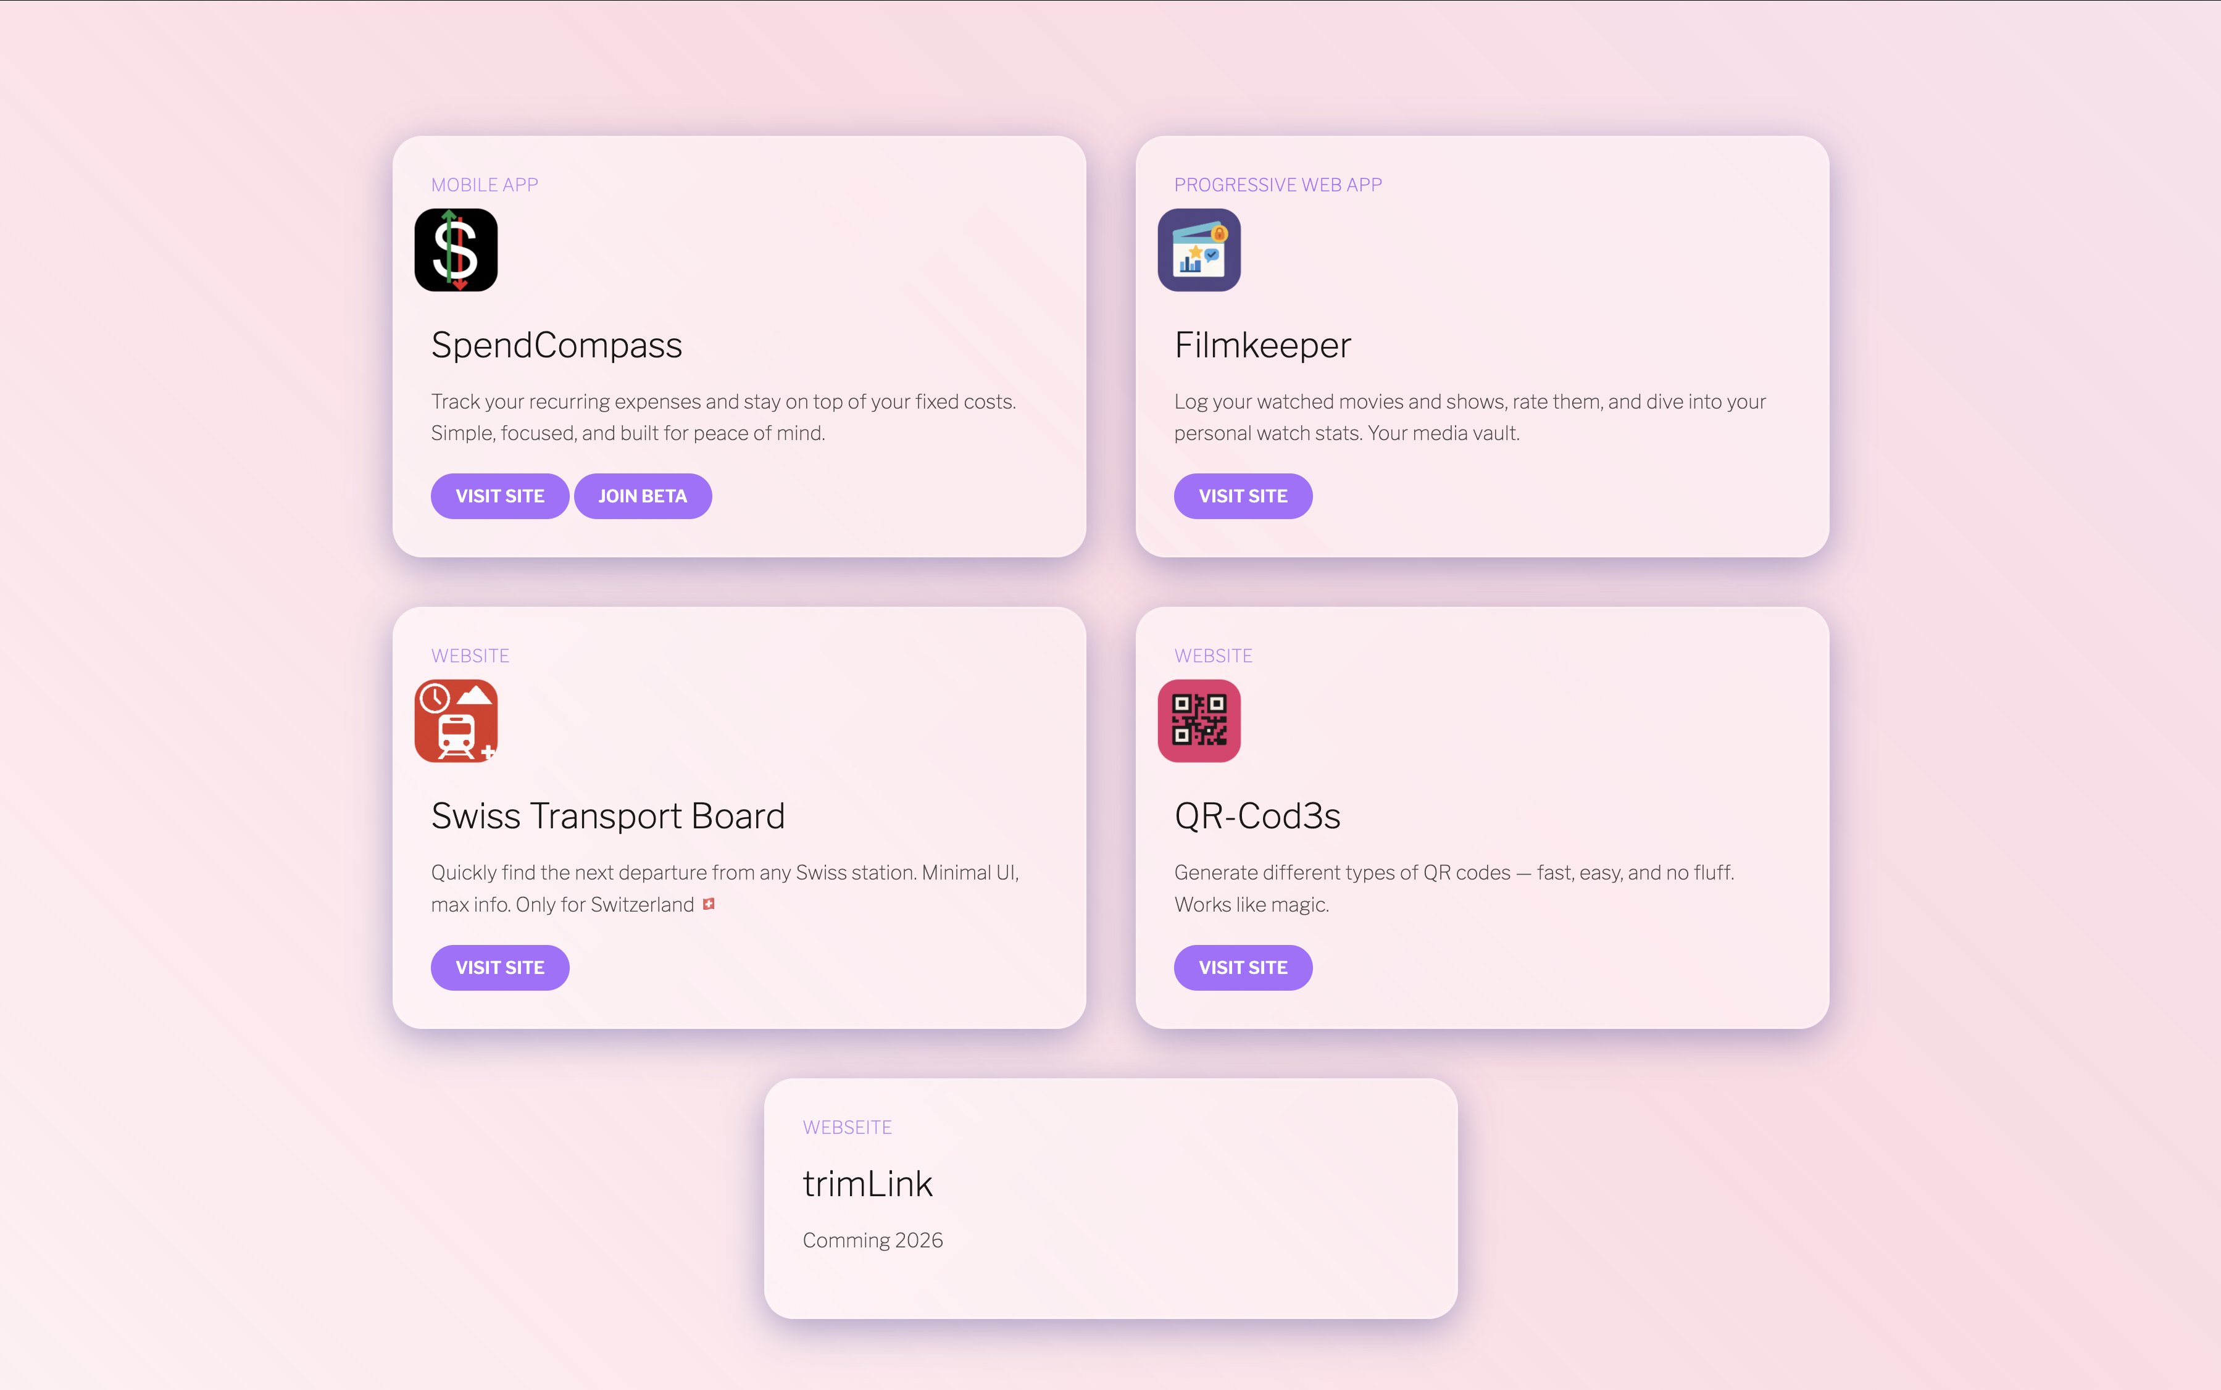The image size is (2221, 1390).
Task: Click the WEBSEITE label on trimLink card
Action: point(847,1127)
